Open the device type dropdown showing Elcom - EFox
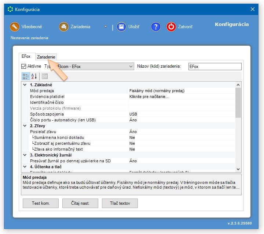The image size is (264, 234). pyautogui.click(x=131, y=67)
